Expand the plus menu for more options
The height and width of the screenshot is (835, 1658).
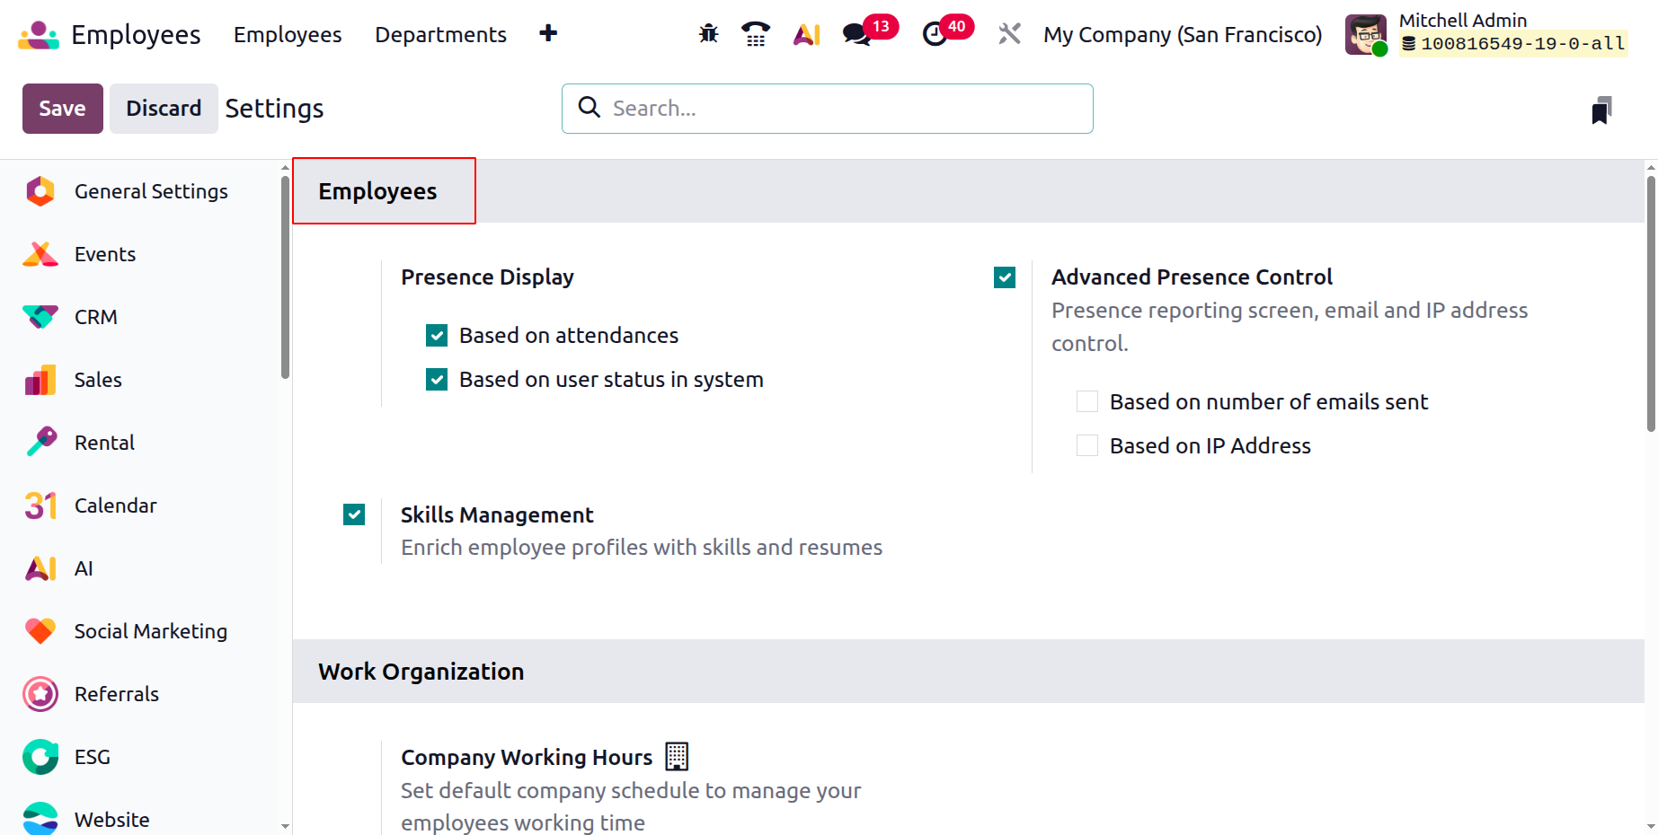tap(548, 34)
